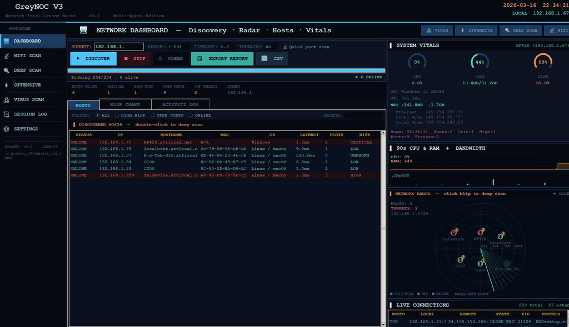Open Virus Scan from the sidebar
Viewport: 569px width, 327px height.
29,100
